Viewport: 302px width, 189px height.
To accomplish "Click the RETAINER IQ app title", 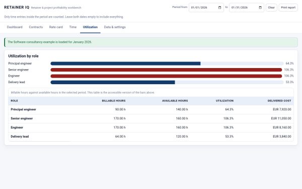I will point(17,8).
